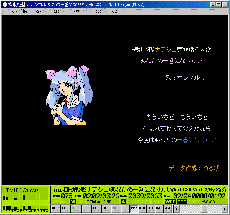Click the green Play button
Screen dimensions: 230x215
point(74,209)
